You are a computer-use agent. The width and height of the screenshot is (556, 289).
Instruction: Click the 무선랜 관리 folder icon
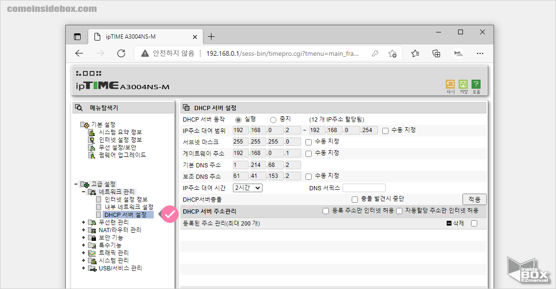point(92,222)
